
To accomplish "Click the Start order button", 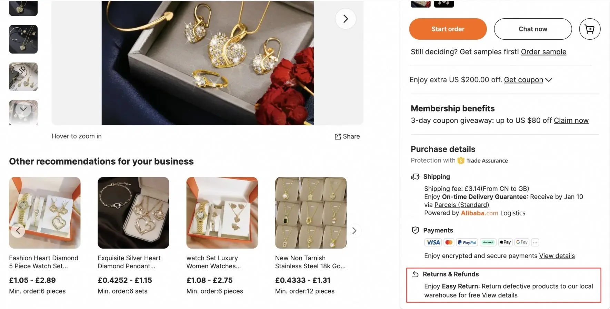I will coord(447,29).
